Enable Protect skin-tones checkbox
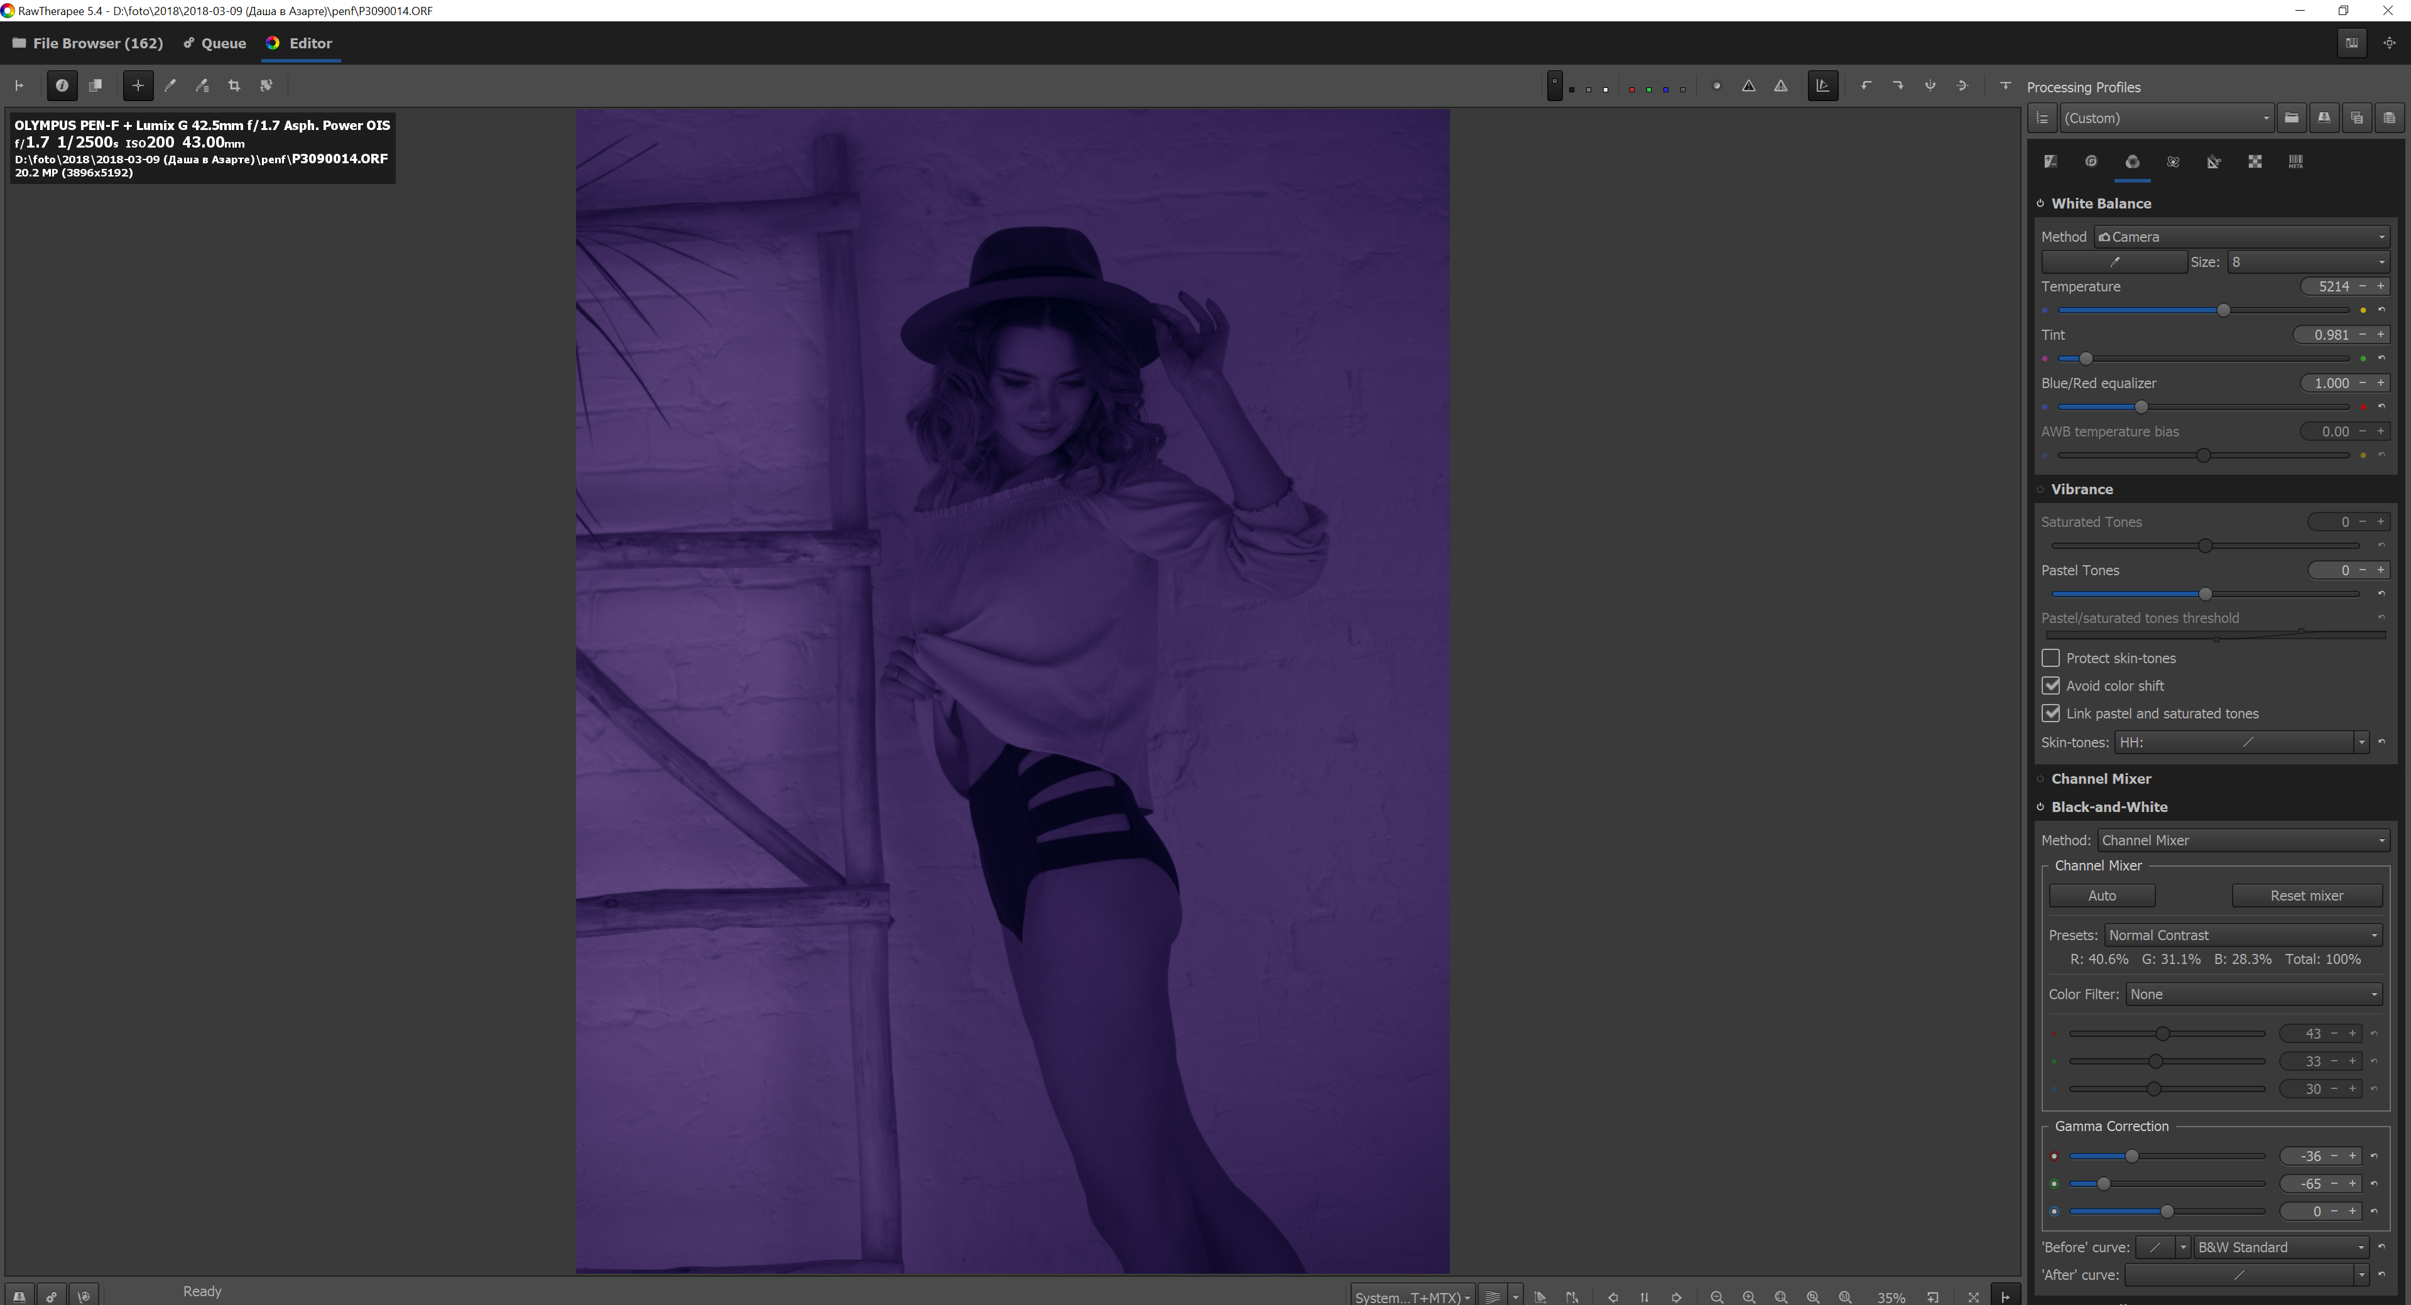This screenshot has width=2411, height=1305. pos(2050,659)
